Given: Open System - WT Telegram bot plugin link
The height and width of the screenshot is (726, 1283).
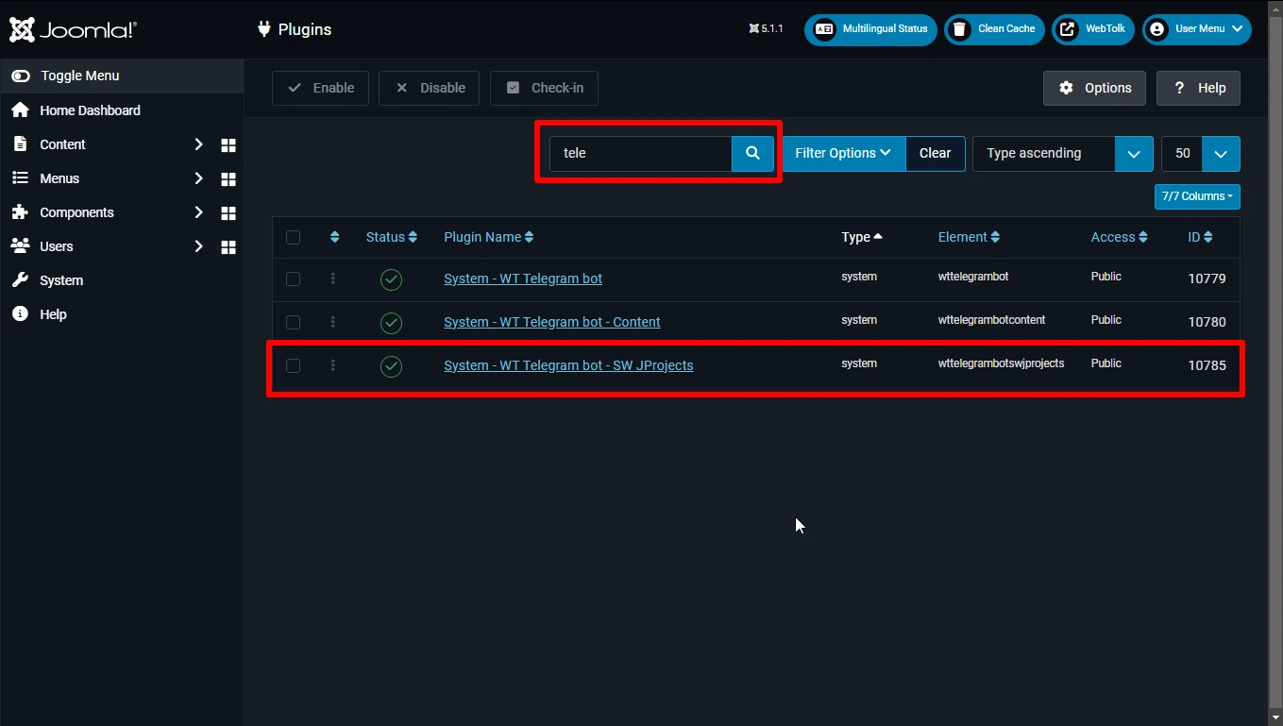Looking at the screenshot, I should (523, 279).
